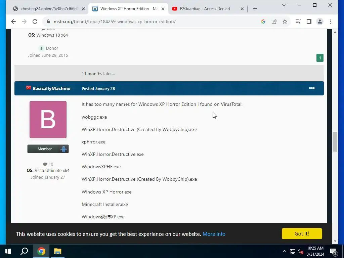This screenshot has width=344, height=258.
Task: Expand the tab search chevron
Action: [284, 5]
